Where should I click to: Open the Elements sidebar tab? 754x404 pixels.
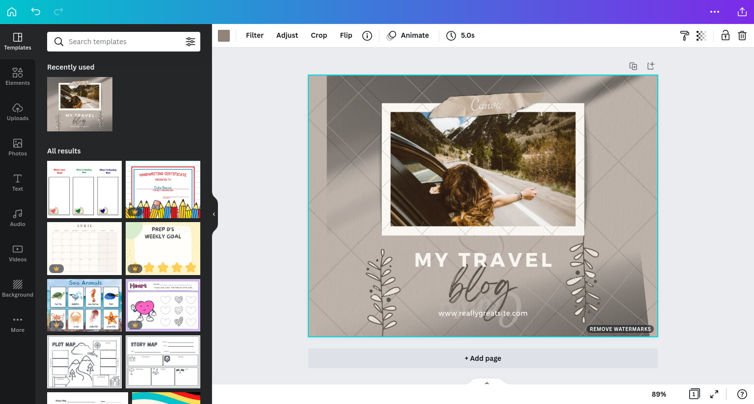18,77
